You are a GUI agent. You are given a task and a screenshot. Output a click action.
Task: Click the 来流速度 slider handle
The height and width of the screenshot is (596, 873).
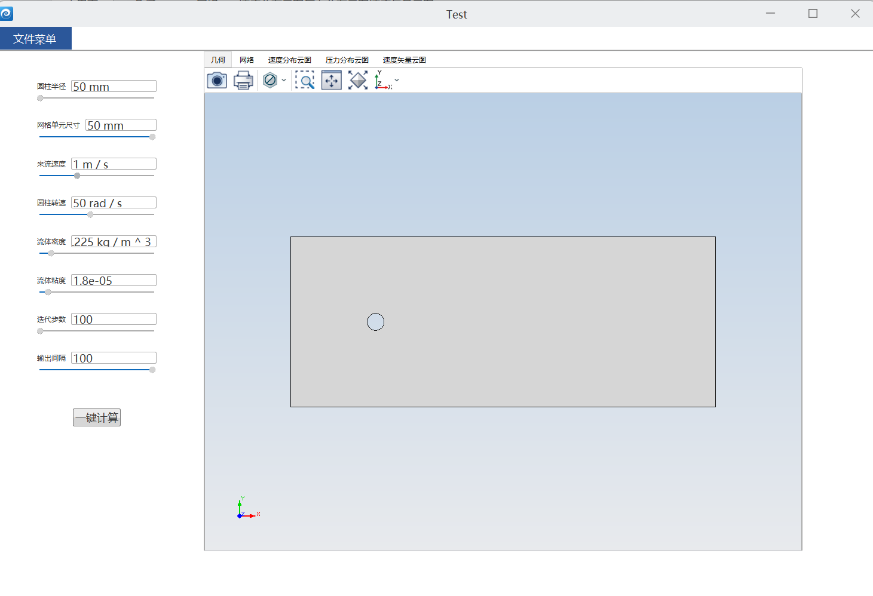[77, 176]
